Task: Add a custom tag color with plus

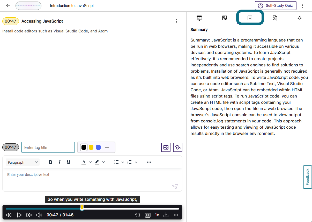Action: (107, 147)
